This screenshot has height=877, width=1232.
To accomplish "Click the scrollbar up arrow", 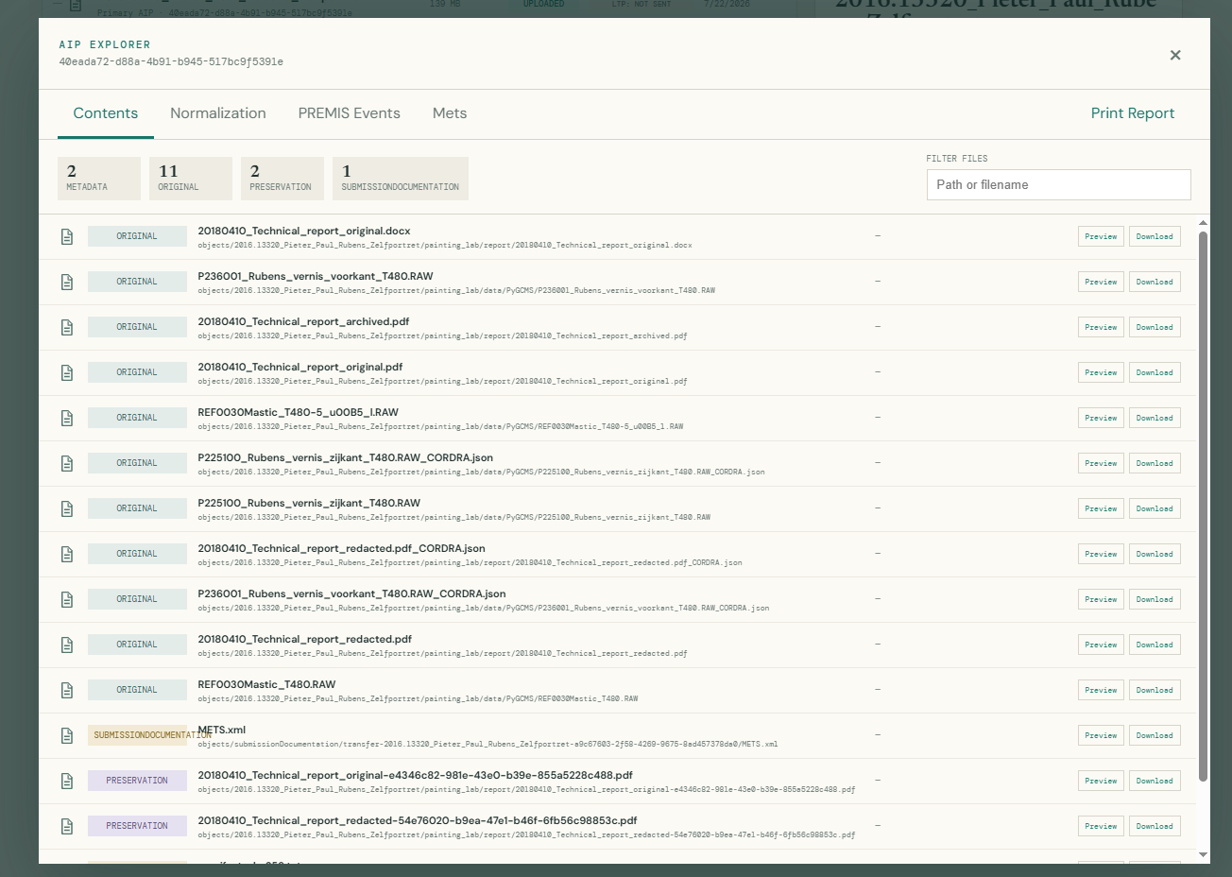I will tap(1203, 223).
